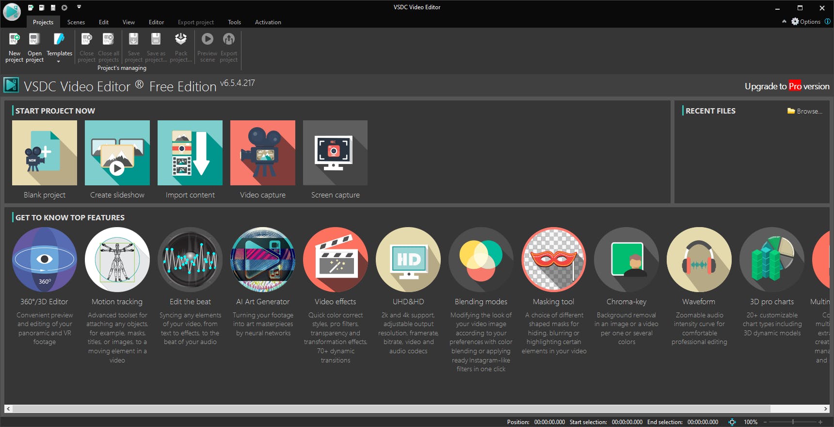Click Save project floppy icon in ribbon

133,39
